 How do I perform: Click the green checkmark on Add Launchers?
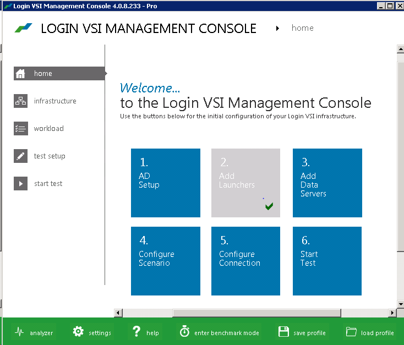point(269,206)
